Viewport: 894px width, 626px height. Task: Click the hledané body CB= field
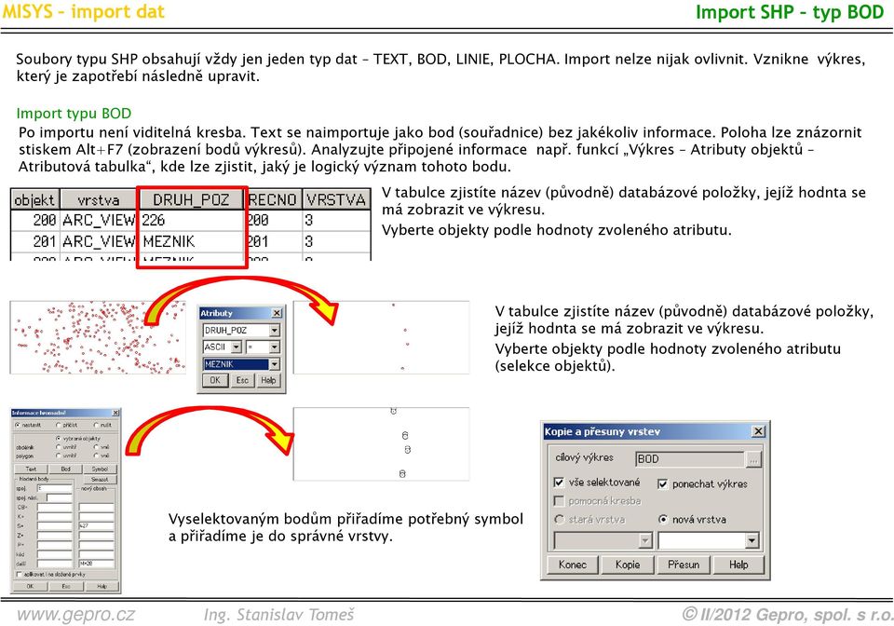coord(55,508)
